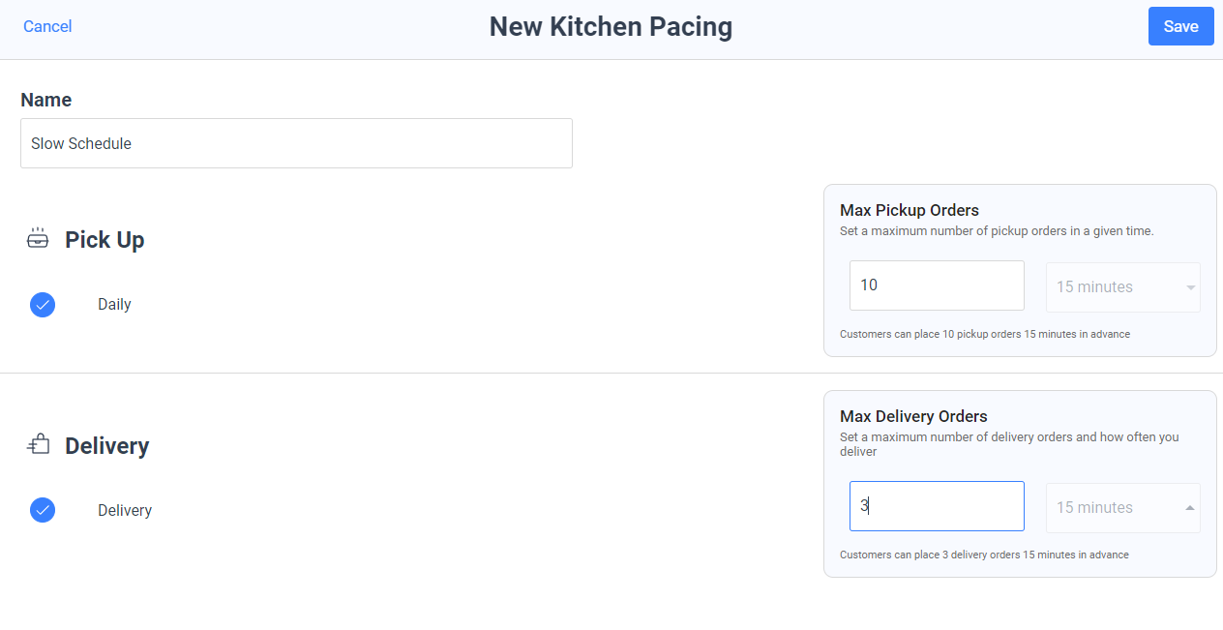Click the Delivery section heading
Viewport: 1223px width, 630px height.
(107, 446)
